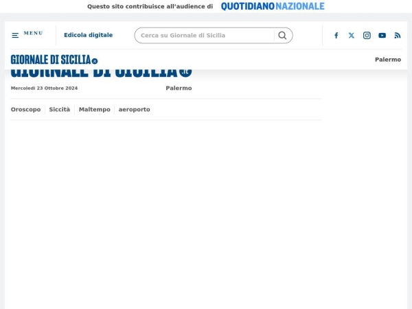Open the aeroporto topic

pyautogui.click(x=135, y=109)
